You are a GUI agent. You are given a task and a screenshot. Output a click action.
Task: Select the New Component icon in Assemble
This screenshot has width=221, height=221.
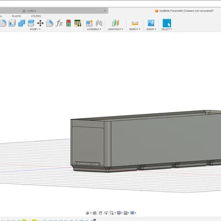[90, 23]
